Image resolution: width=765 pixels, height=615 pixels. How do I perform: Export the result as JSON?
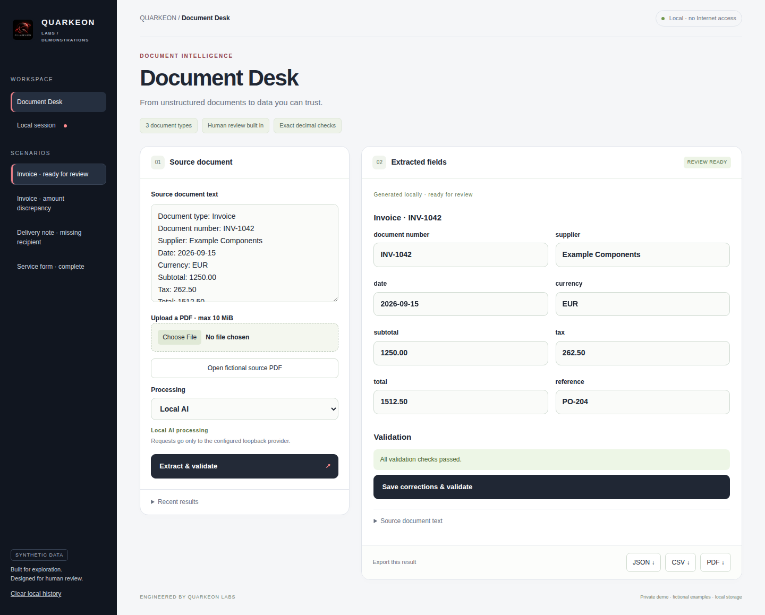(x=643, y=562)
